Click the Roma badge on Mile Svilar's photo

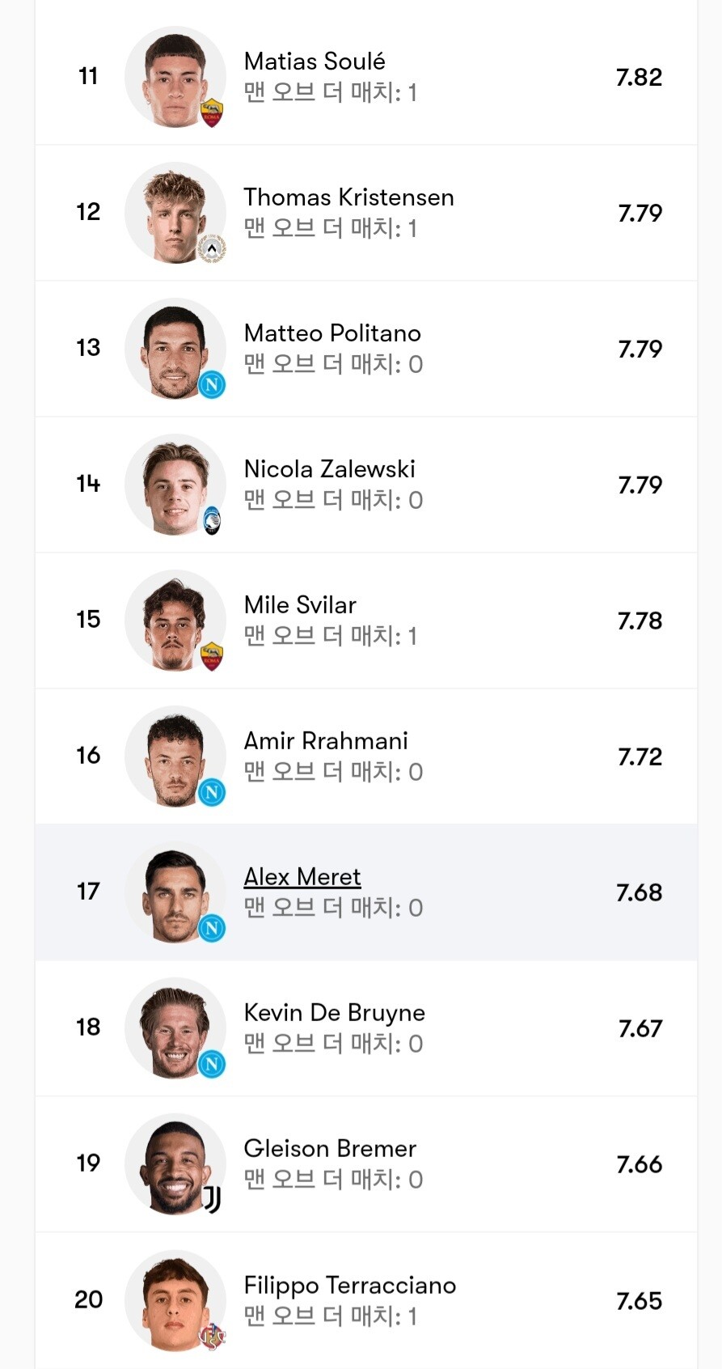tap(212, 656)
